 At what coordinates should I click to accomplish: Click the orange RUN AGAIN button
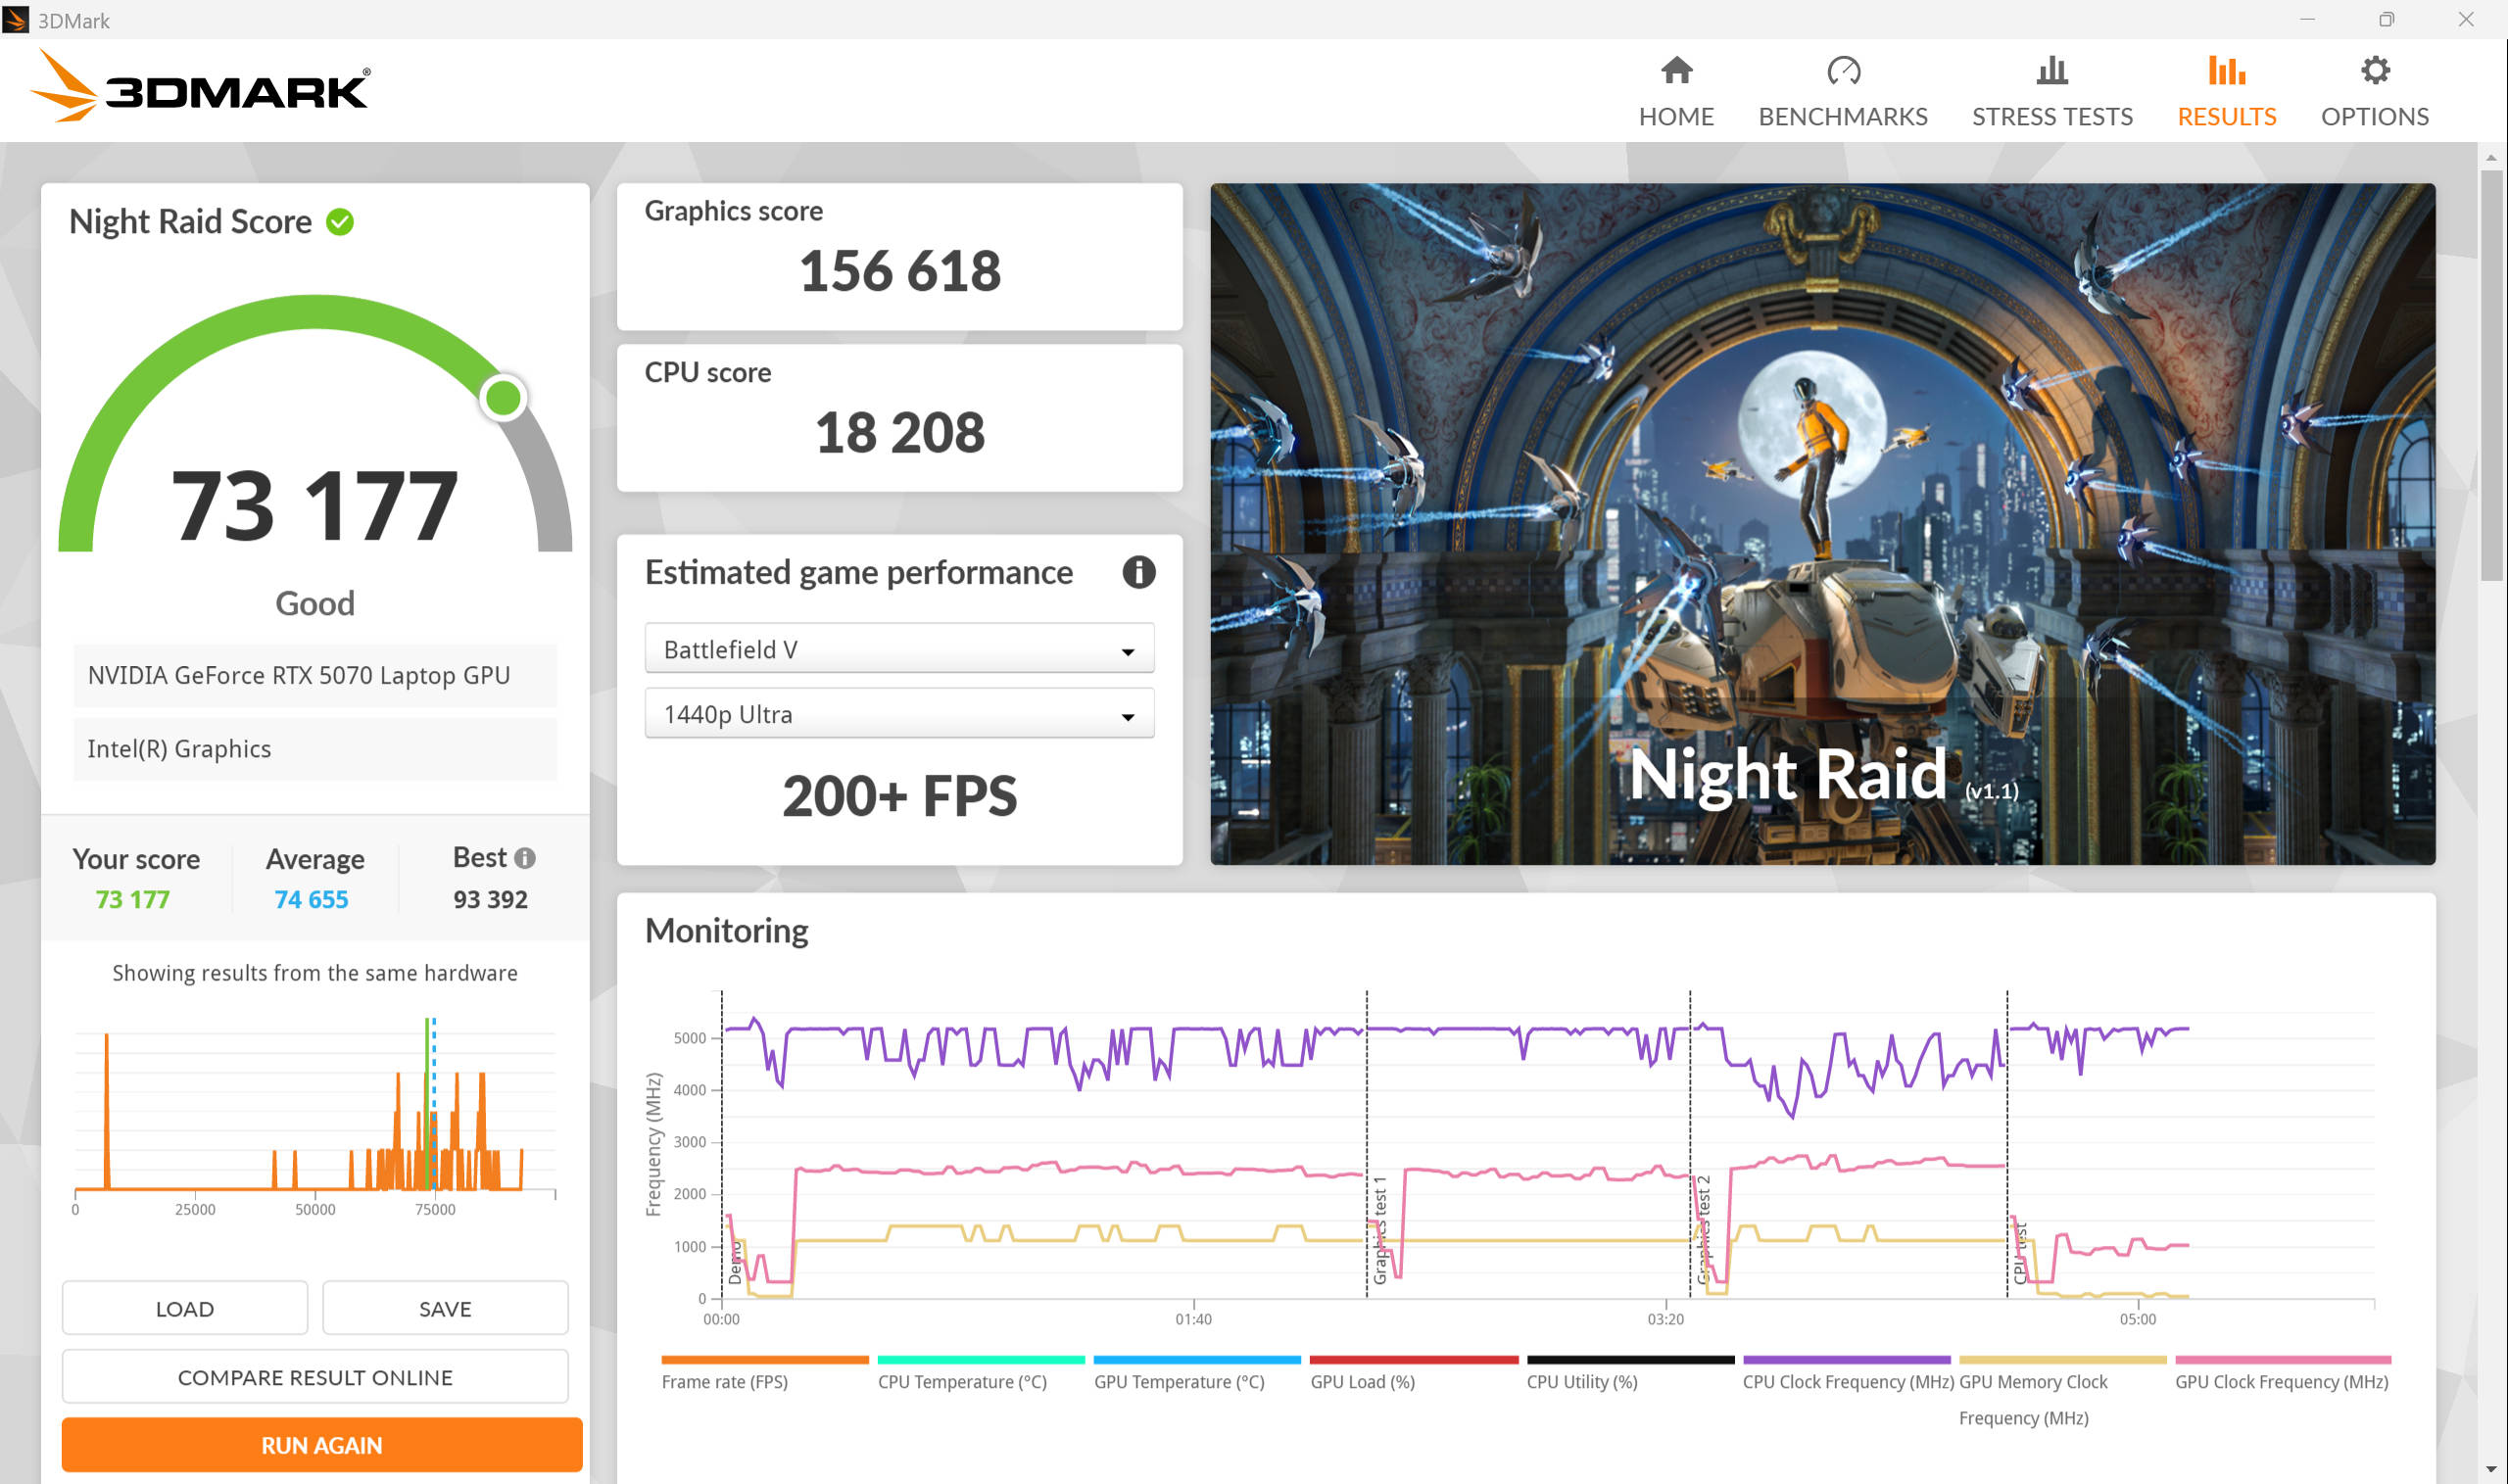(x=322, y=1445)
